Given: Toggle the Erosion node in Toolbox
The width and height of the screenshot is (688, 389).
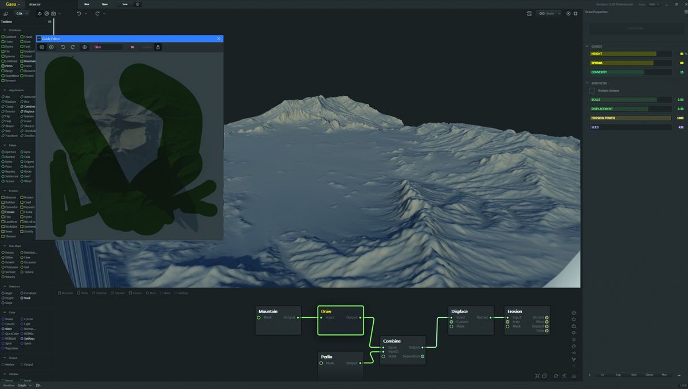Looking at the screenshot, I should point(10,212).
